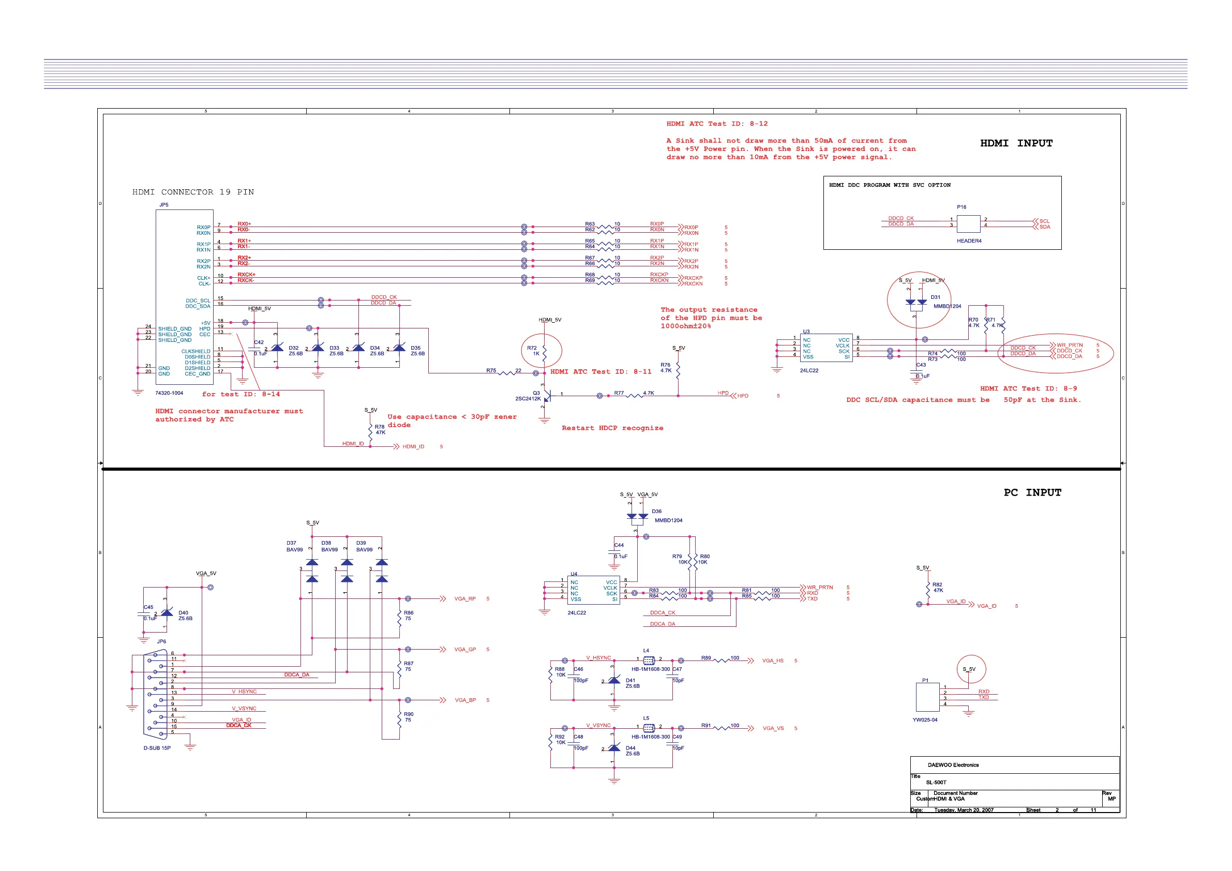Select the C42 0.1uF capacitor

click(x=254, y=349)
